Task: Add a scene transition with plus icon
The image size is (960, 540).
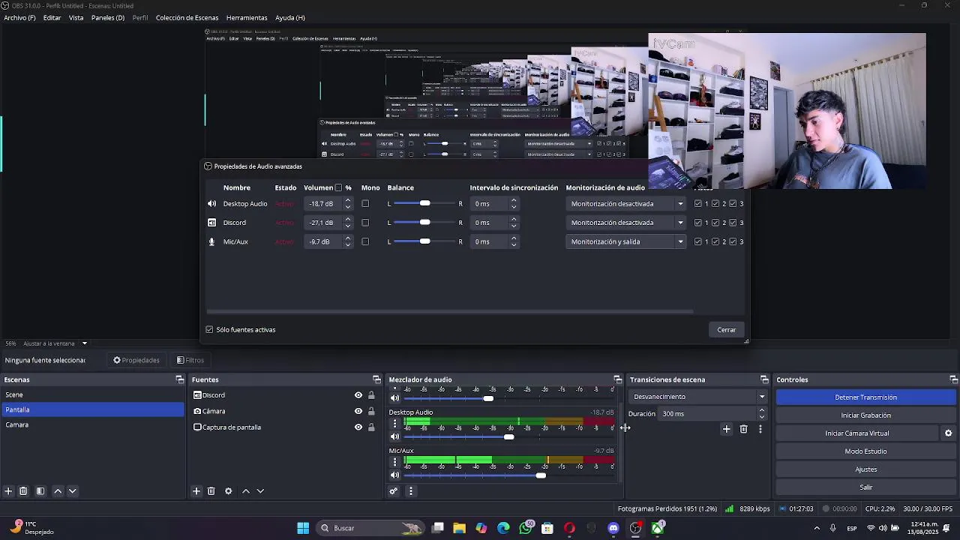Action: [726, 429]
